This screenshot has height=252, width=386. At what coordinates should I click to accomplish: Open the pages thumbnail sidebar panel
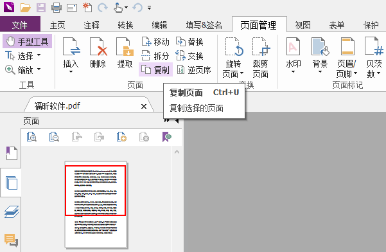[12, 183]
